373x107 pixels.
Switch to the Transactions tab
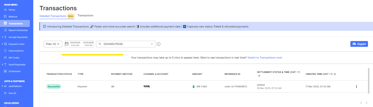pos(85,16)
